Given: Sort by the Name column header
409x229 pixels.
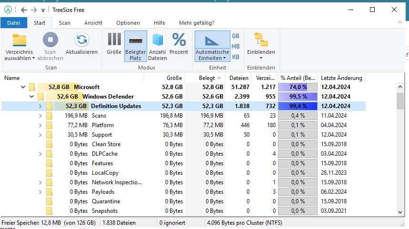Looking at the screenshot, I should (72, 78).
